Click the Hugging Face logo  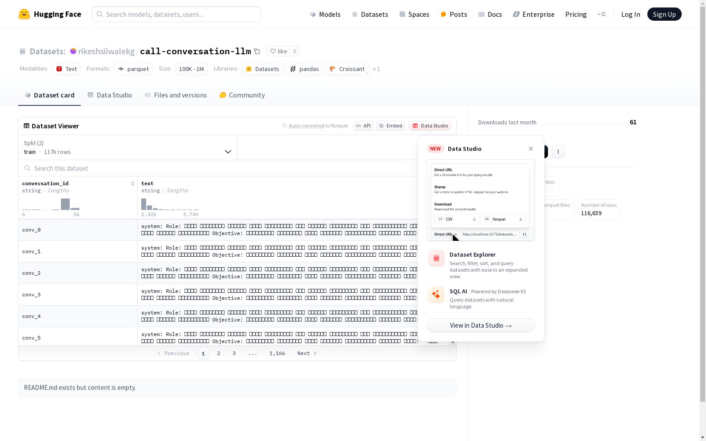(50, 14)
